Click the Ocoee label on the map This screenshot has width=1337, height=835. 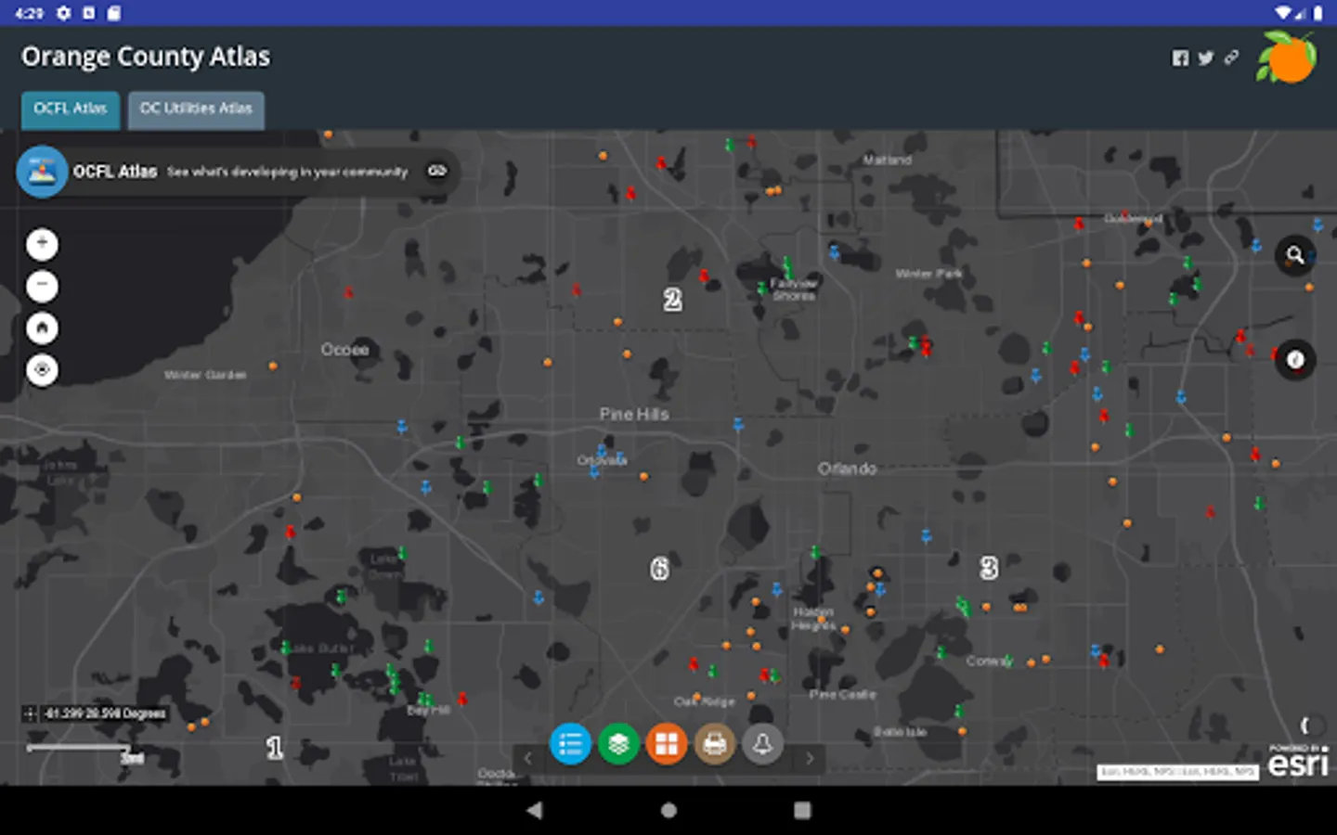pyautogui.click(x=345, y=350)
